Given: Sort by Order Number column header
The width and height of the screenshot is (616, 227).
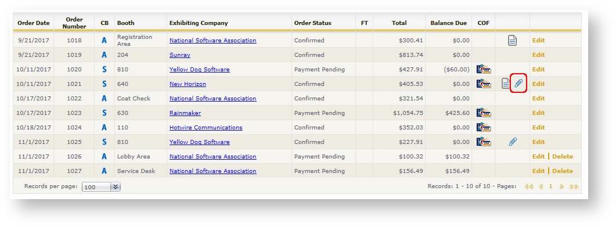Looking at the screenshot, I should 74,23.
